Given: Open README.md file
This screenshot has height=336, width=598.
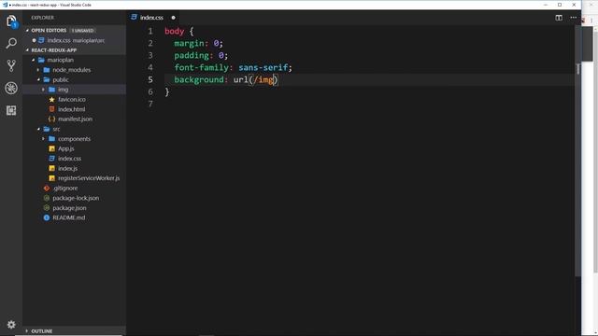Looking at the screenshot, I should 68,217.
